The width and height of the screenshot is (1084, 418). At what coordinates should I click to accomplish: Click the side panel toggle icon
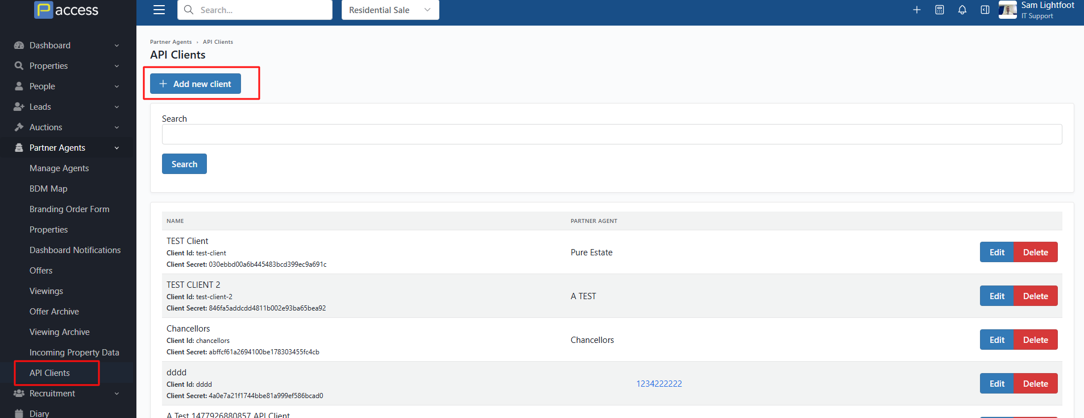pyautogui.click(x=985, y=10)
